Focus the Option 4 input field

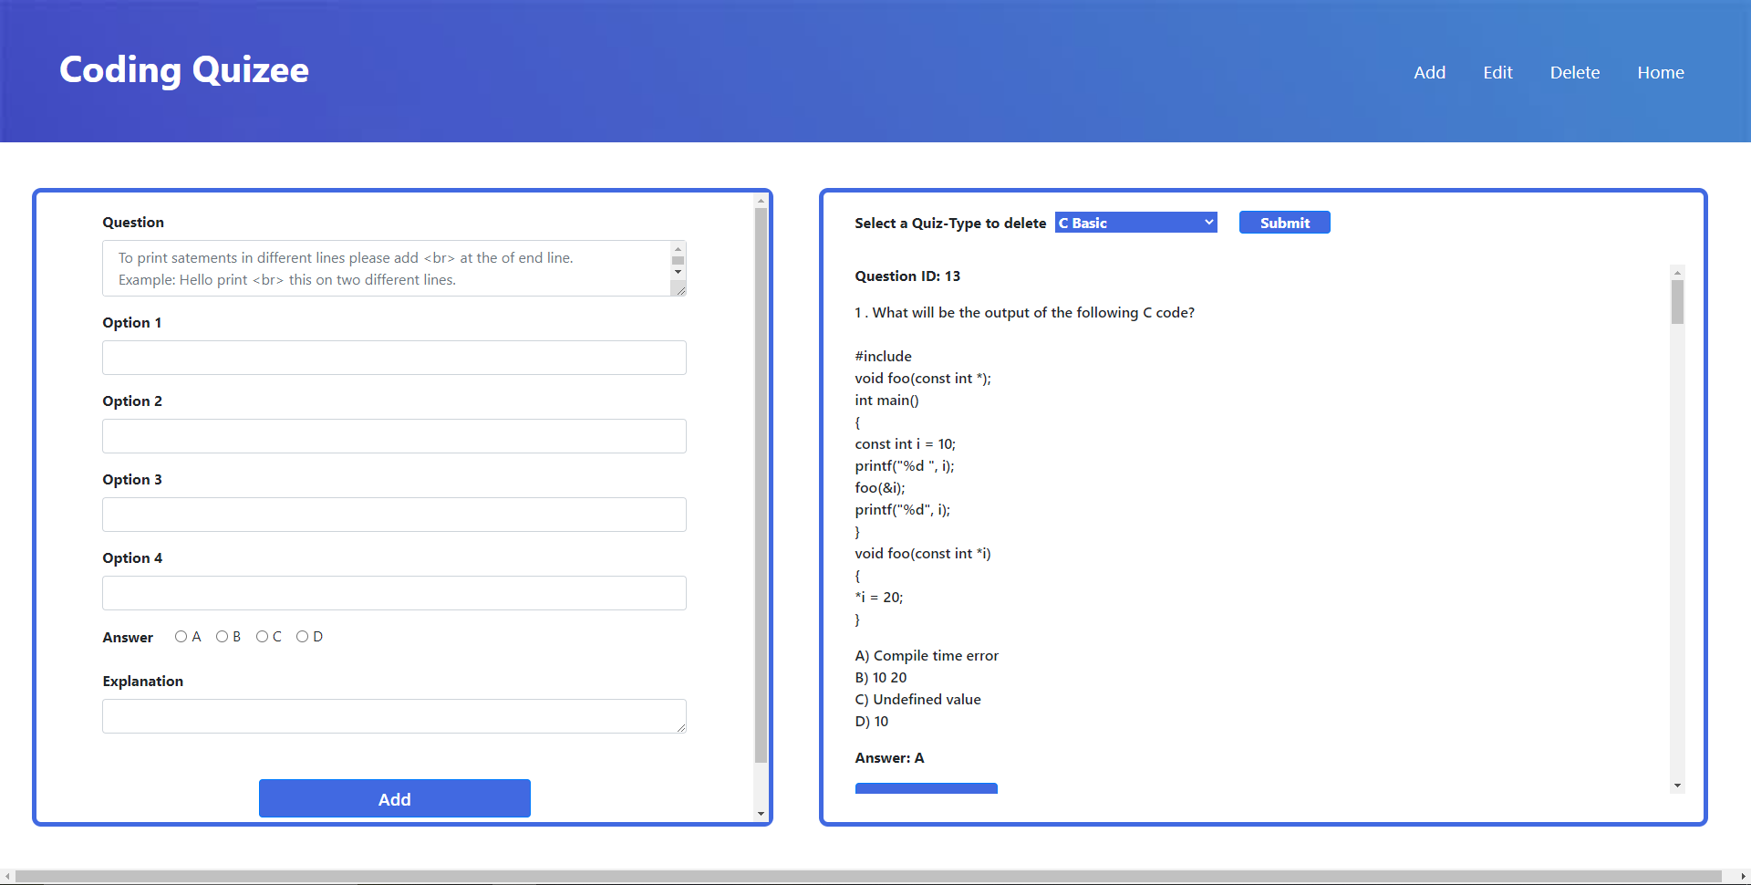pyautogui.click(x=394, y=593)
